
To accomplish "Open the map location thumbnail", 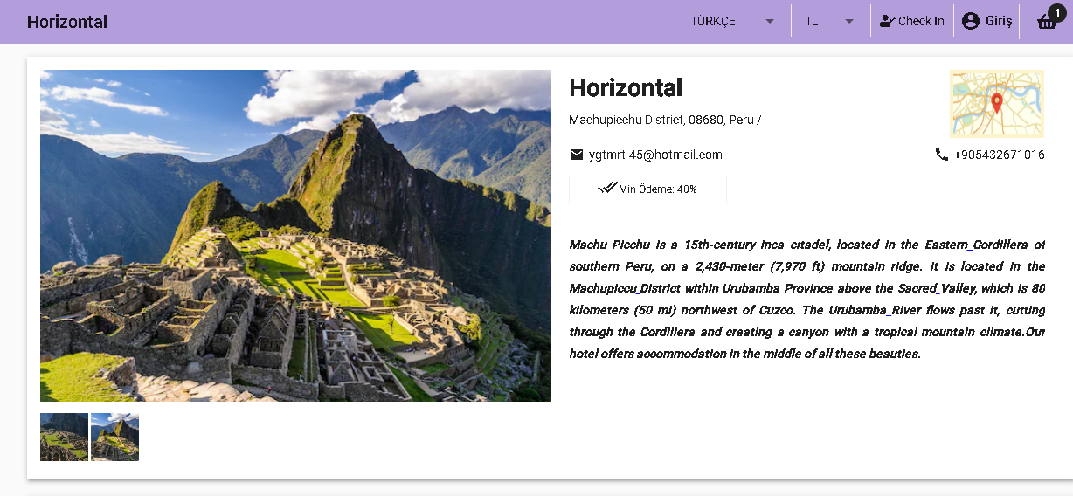I will (x=997, y=104).
